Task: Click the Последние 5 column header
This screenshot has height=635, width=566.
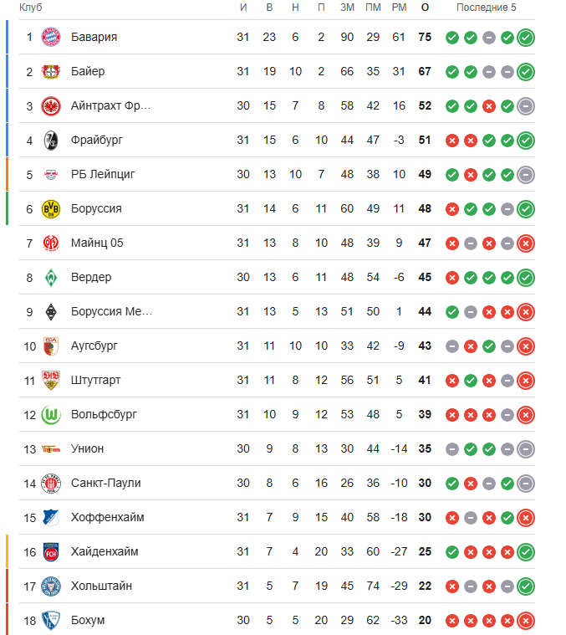Action: click(486, 8)
